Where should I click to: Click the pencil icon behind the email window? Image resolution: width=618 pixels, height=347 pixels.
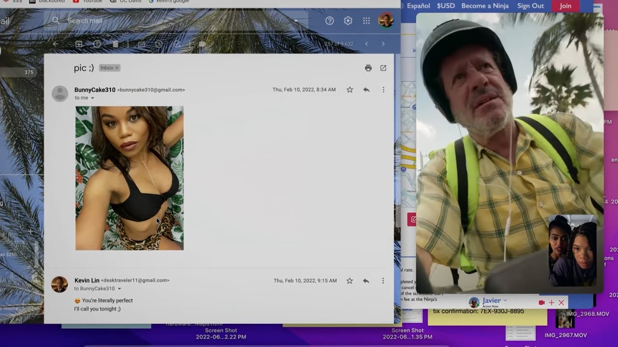click(412, 220)
